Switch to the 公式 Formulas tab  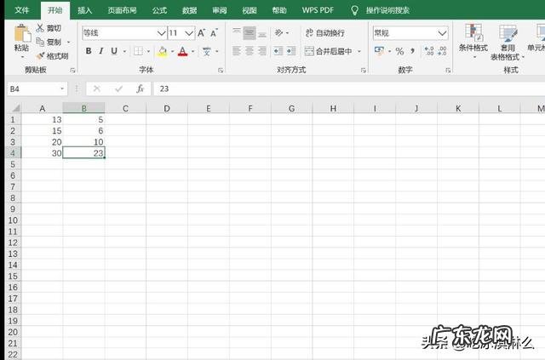(x=159, y=10)
